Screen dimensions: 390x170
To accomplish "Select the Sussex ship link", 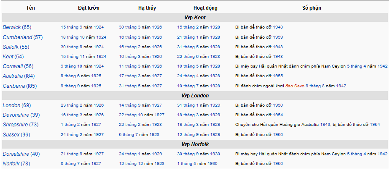I will point(11,135).
